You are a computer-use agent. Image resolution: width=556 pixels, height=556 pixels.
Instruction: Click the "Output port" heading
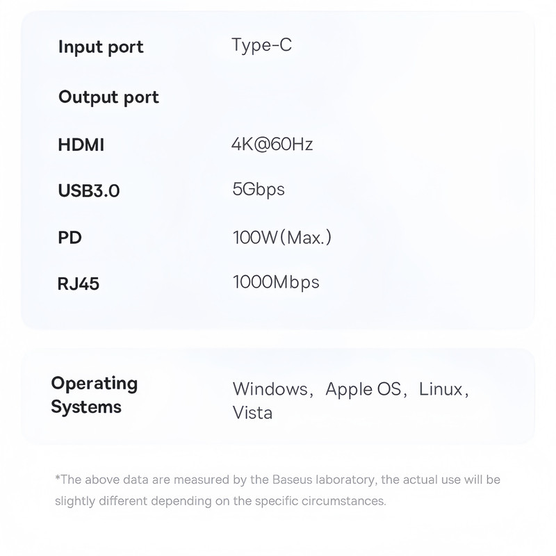click(x=108, y=97)
